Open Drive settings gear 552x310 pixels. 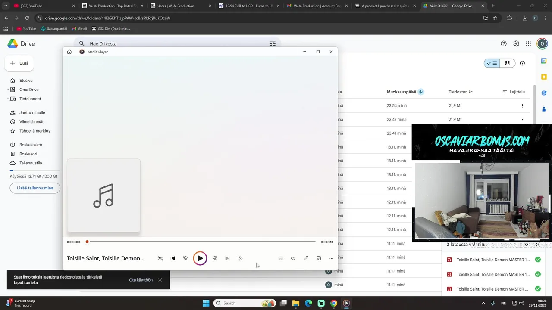click(516, 43)
